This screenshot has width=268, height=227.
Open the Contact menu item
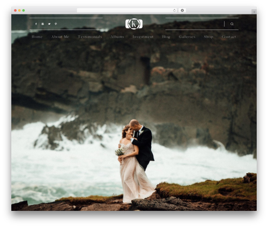[229, 36]
